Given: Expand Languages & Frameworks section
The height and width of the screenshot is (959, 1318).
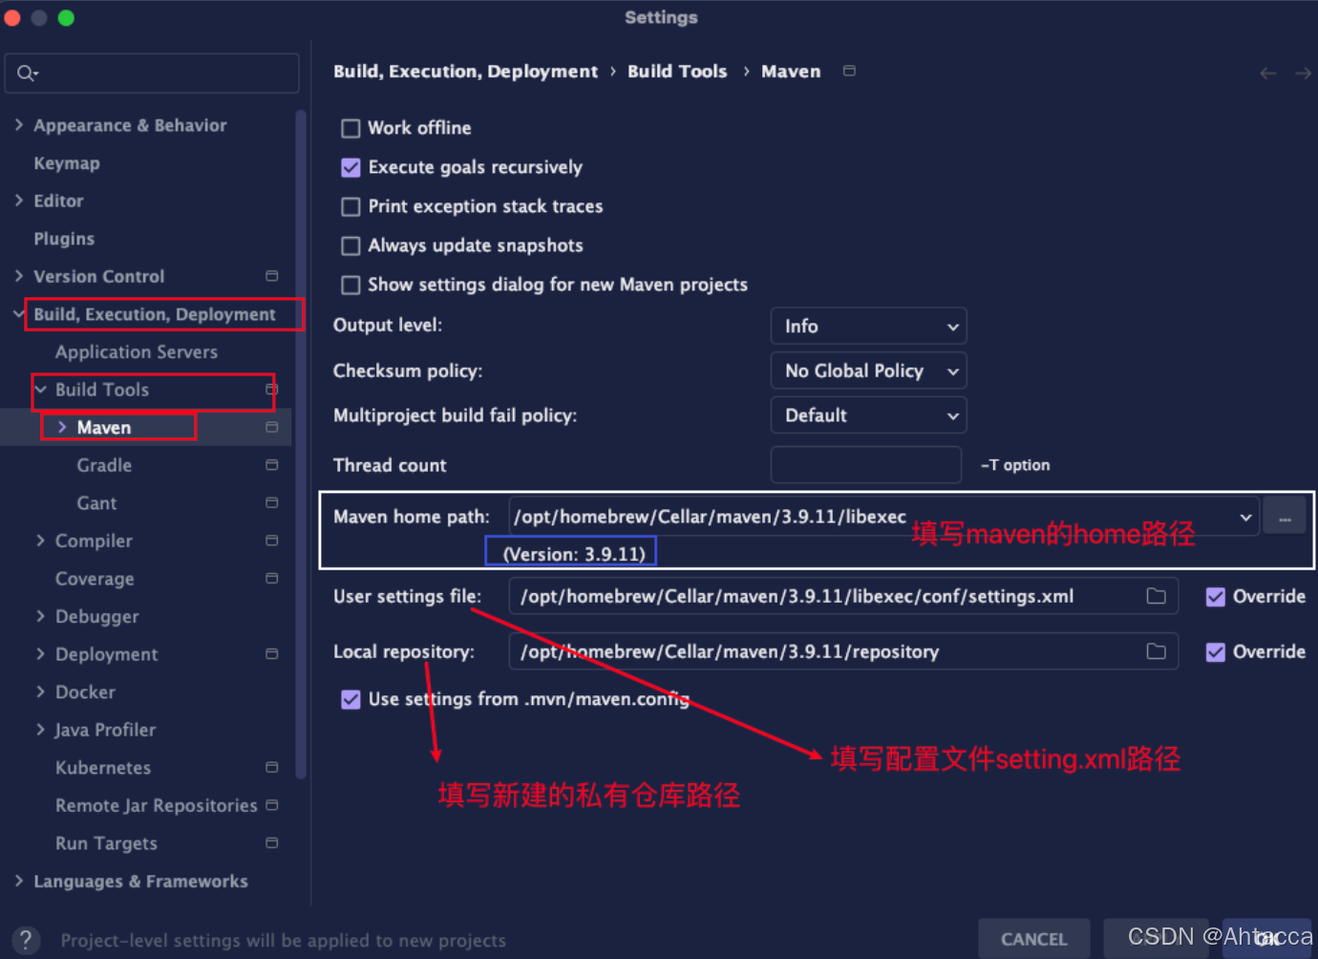Looking at the screenshot, I should click(19, 881).
